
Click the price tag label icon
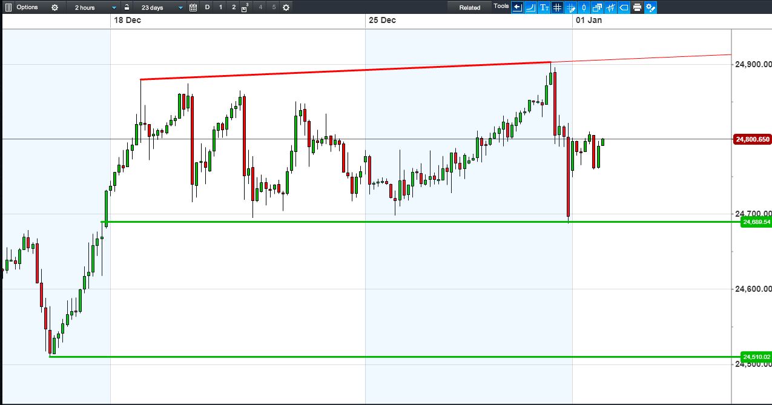point(624,7)
